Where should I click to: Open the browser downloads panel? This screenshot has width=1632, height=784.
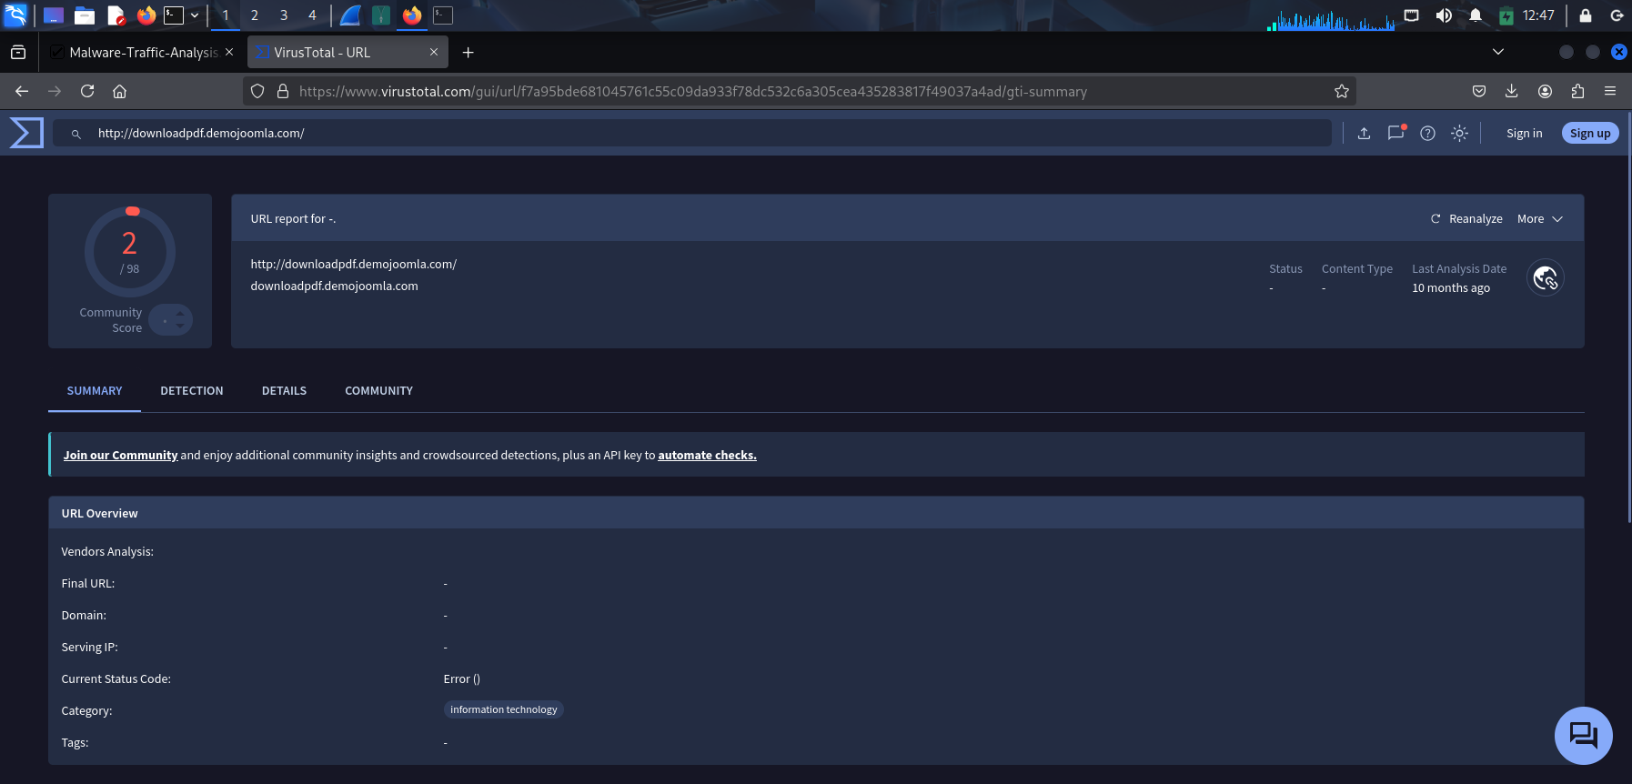1511,91
